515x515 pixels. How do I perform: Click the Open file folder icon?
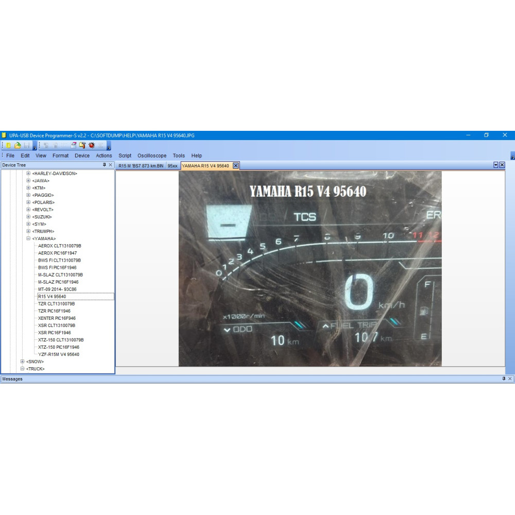[18, 145]
